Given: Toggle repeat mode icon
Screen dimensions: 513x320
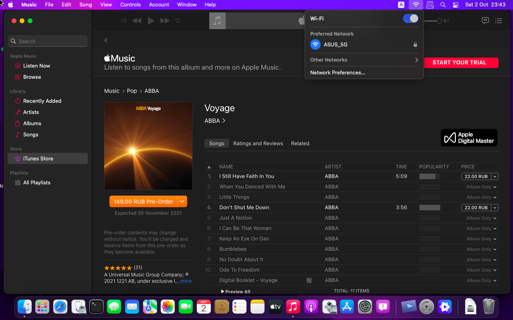Looking at the screenshot, I should pyautogui.click(x=178, y=21).
